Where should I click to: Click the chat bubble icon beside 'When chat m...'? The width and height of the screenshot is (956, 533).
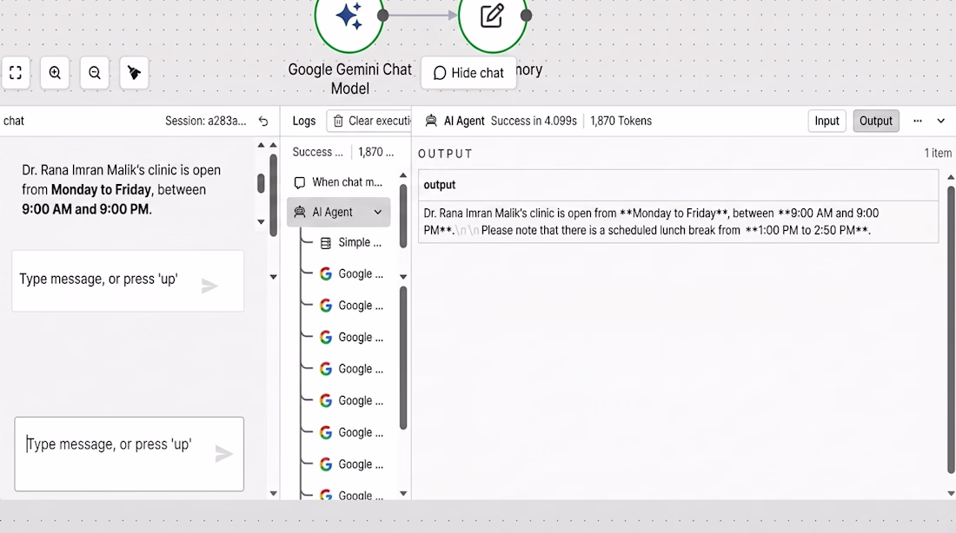click(x=299, y=183)
